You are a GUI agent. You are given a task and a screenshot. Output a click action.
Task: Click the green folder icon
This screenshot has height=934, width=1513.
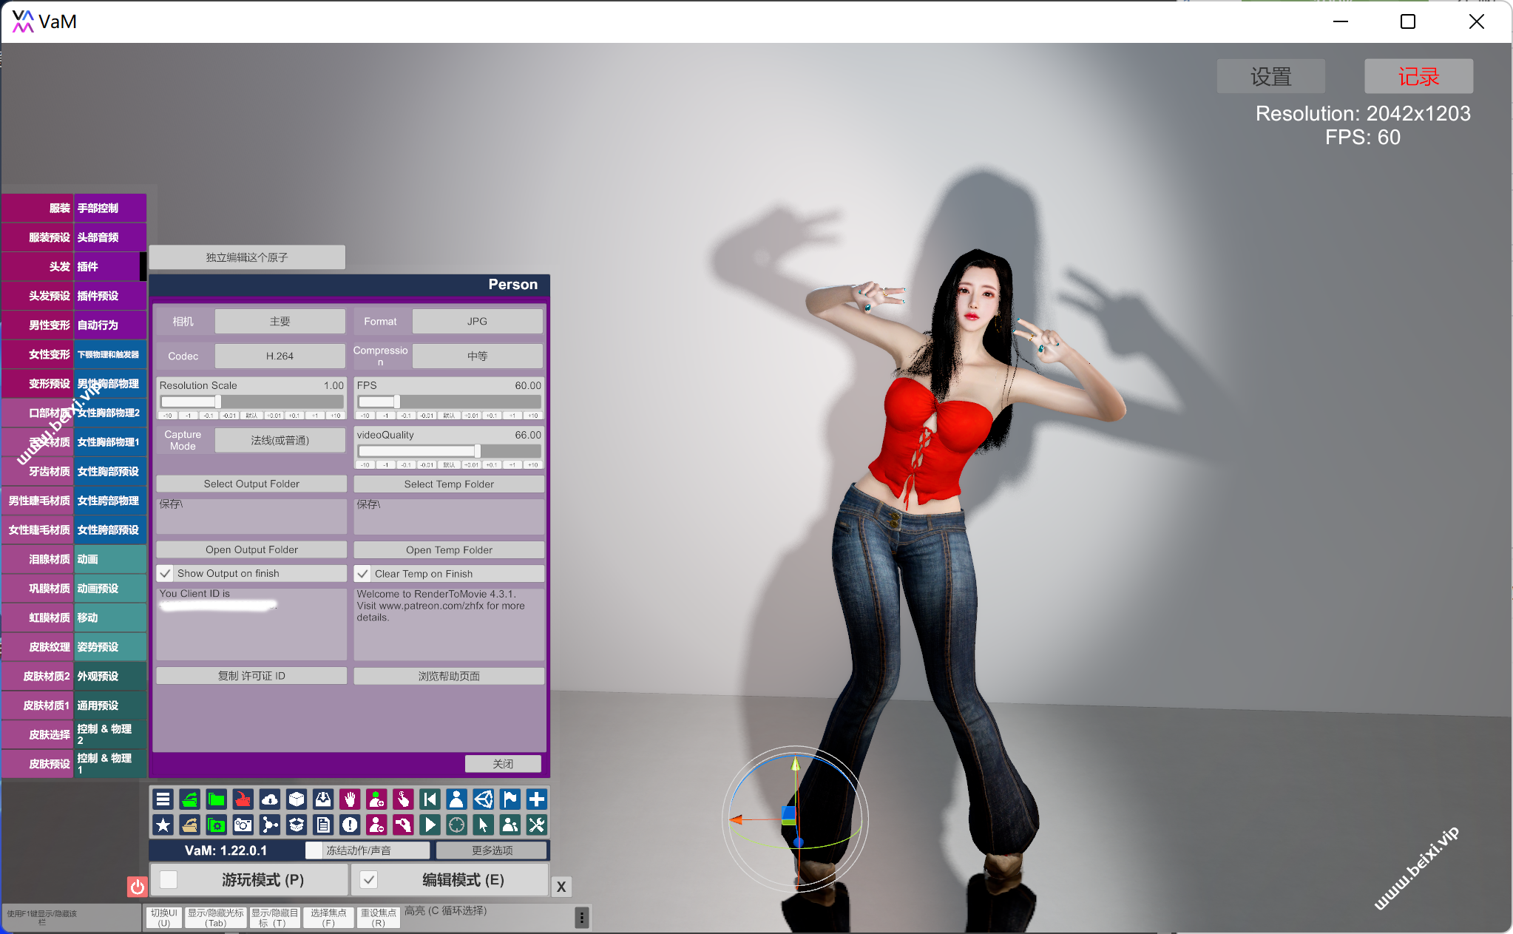coord(217,799)
